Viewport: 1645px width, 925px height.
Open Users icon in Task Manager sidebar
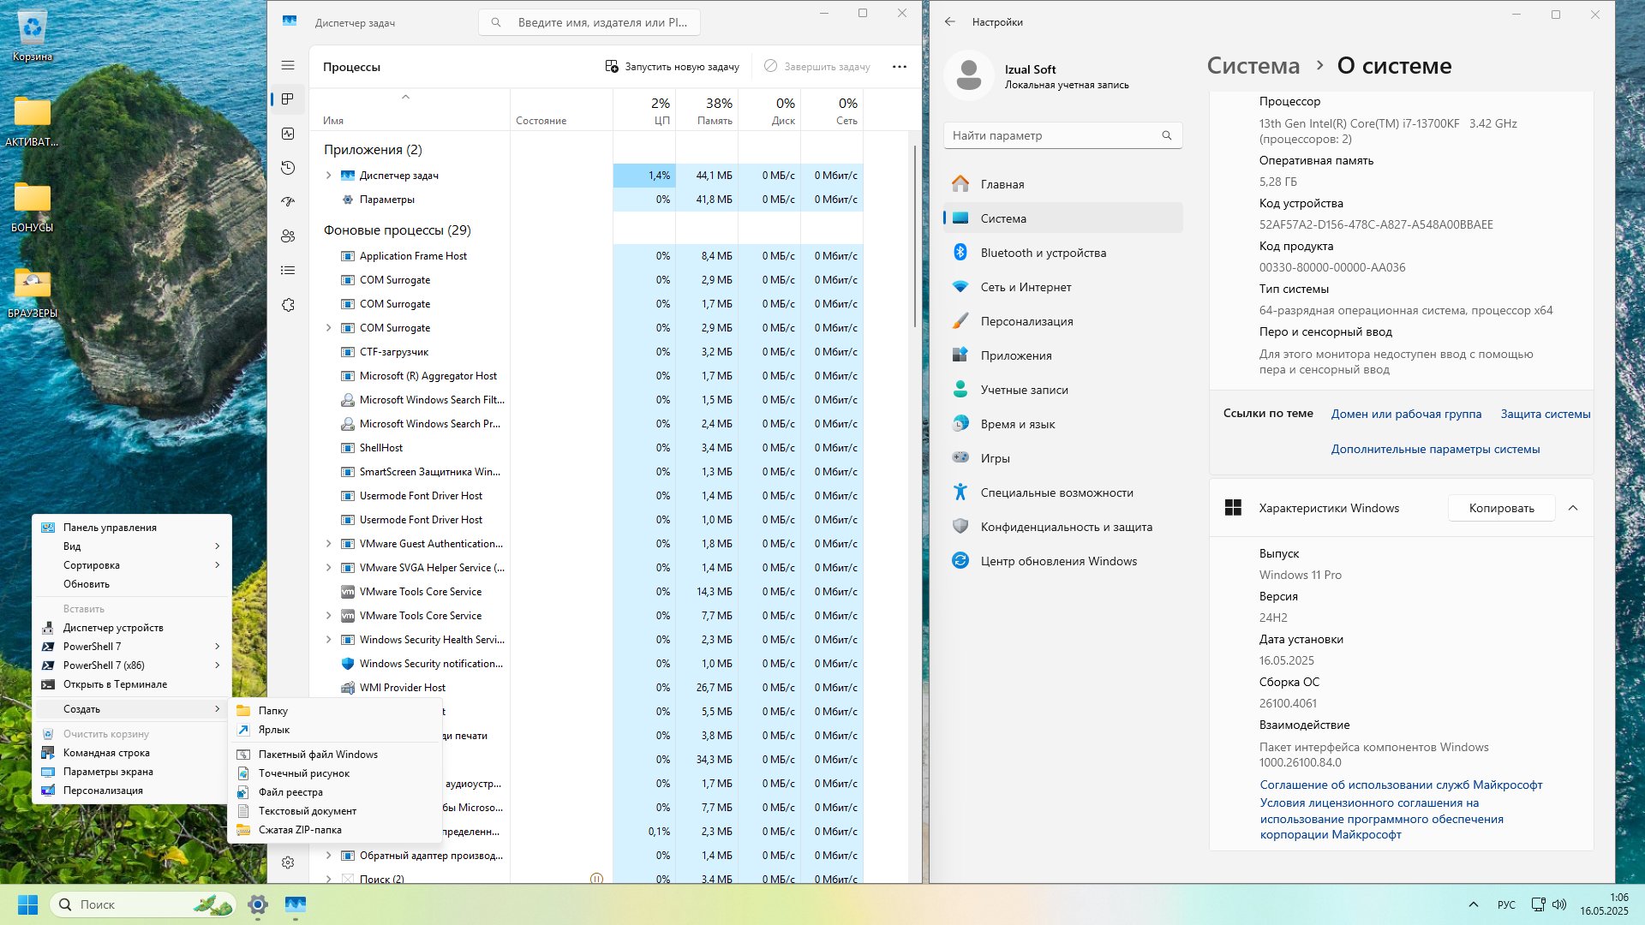(288, 236)
